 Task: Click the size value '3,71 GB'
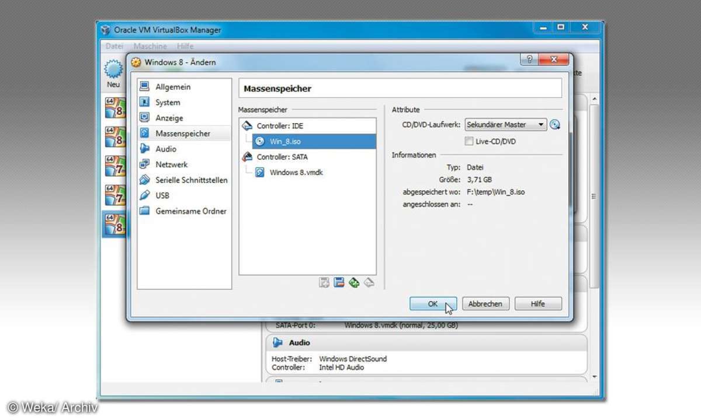479,180
